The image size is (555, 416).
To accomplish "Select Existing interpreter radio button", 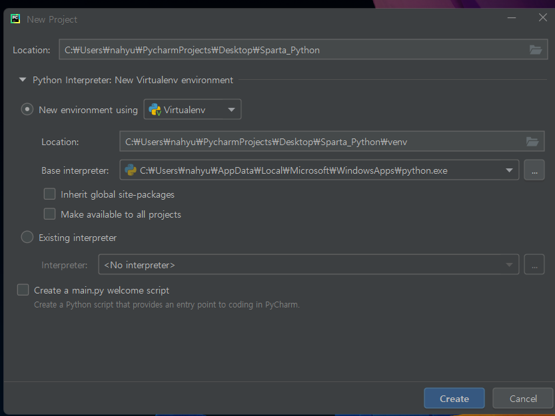I will click(27, 238).
